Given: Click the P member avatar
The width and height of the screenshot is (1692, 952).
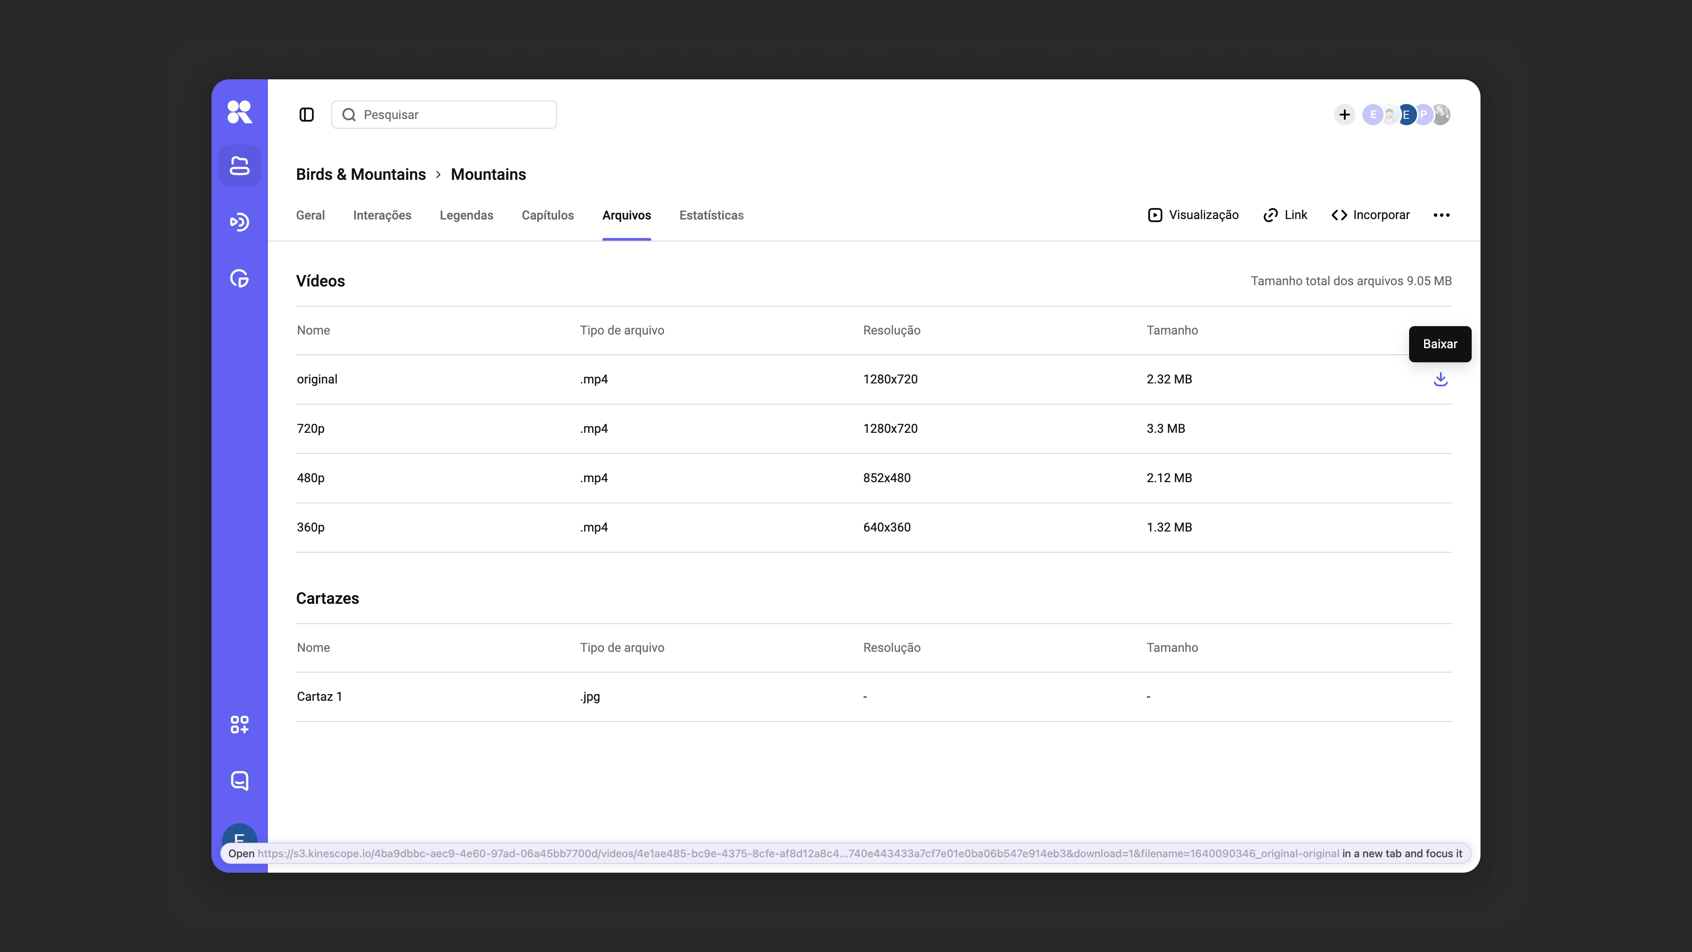Looking at the screenshot, I should point(1424,115).
